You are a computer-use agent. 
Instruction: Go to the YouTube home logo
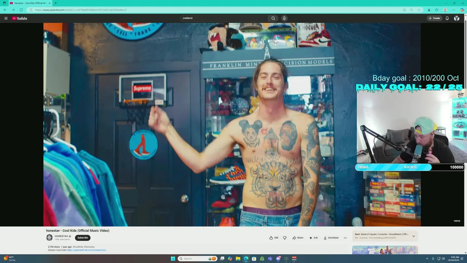[20, 18]
